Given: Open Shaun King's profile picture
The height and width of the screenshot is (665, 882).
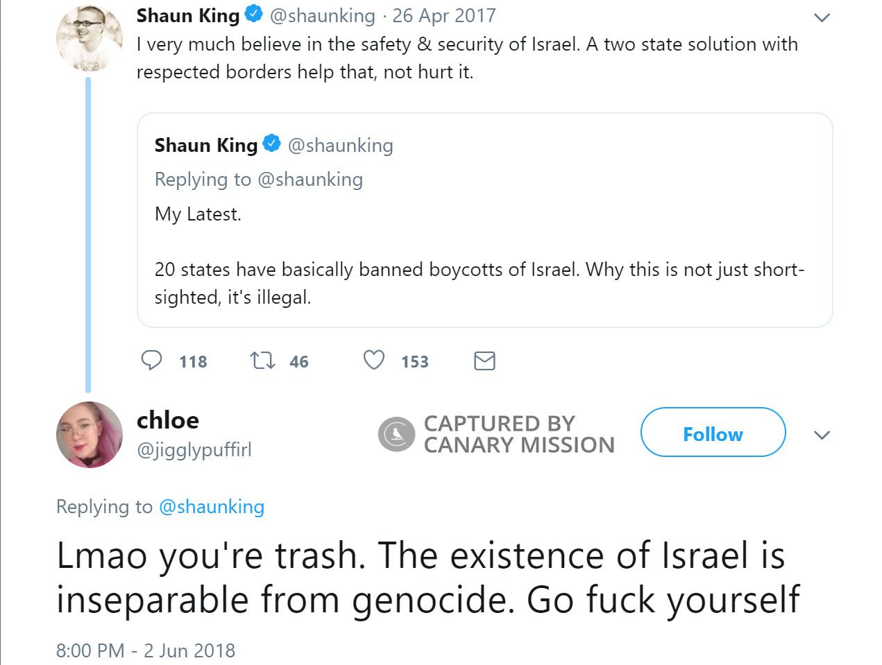Looking at the screenshot, I should 89,38.
